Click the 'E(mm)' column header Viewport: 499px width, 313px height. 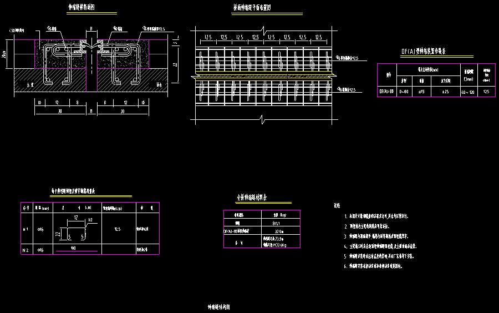(x=469, y=79)
